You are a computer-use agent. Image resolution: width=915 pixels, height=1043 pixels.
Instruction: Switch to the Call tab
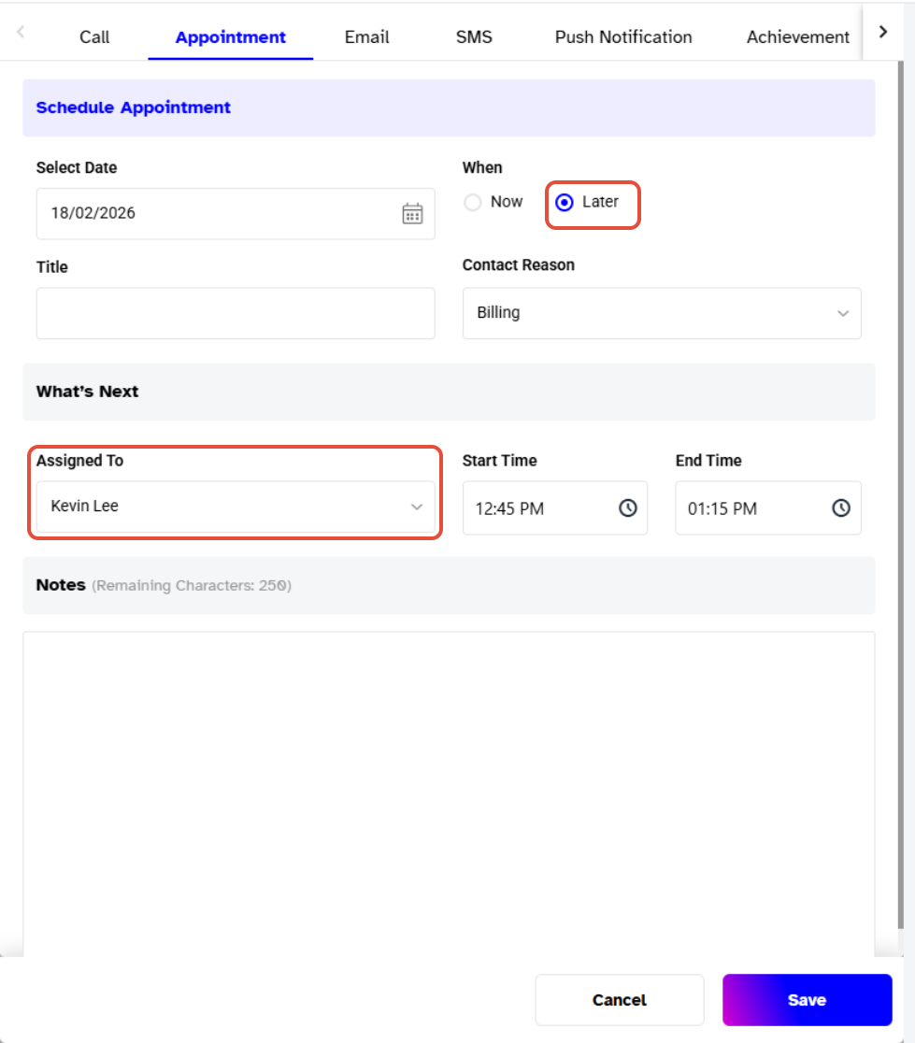(94, 37)
